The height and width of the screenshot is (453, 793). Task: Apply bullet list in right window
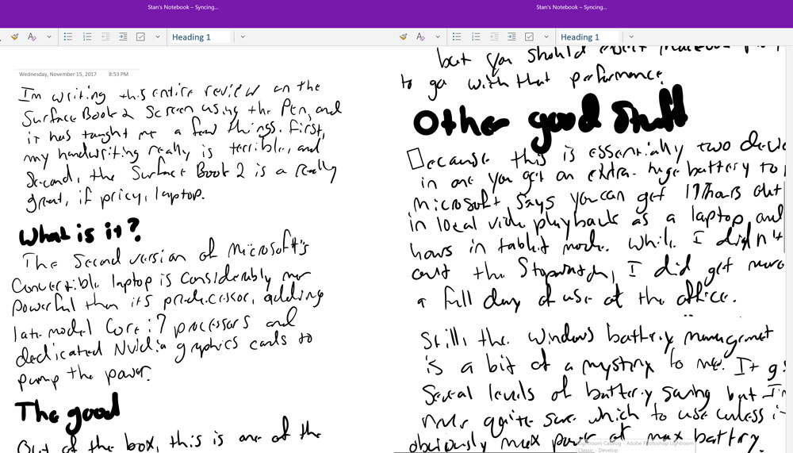(x=456, y=36)
